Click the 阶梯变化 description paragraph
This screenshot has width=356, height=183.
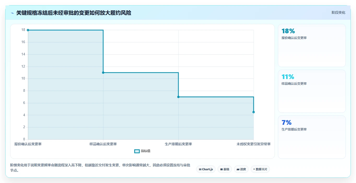[100, 168]
